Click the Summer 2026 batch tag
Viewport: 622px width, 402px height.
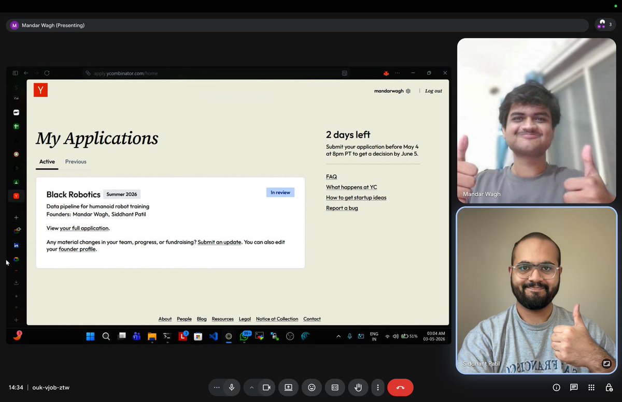[x=122, y=195]
